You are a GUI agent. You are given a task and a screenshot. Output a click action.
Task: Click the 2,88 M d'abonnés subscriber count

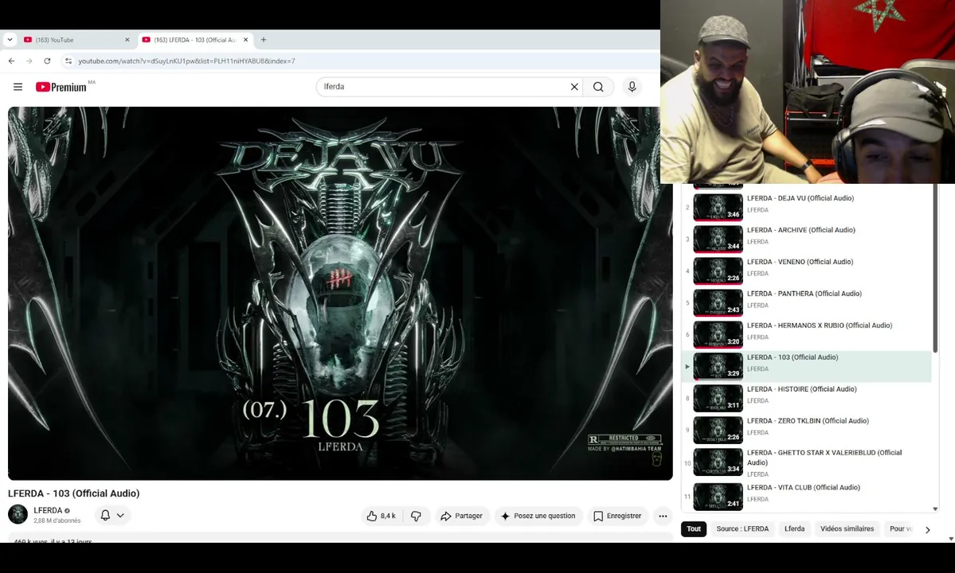(x=57, y=520)
